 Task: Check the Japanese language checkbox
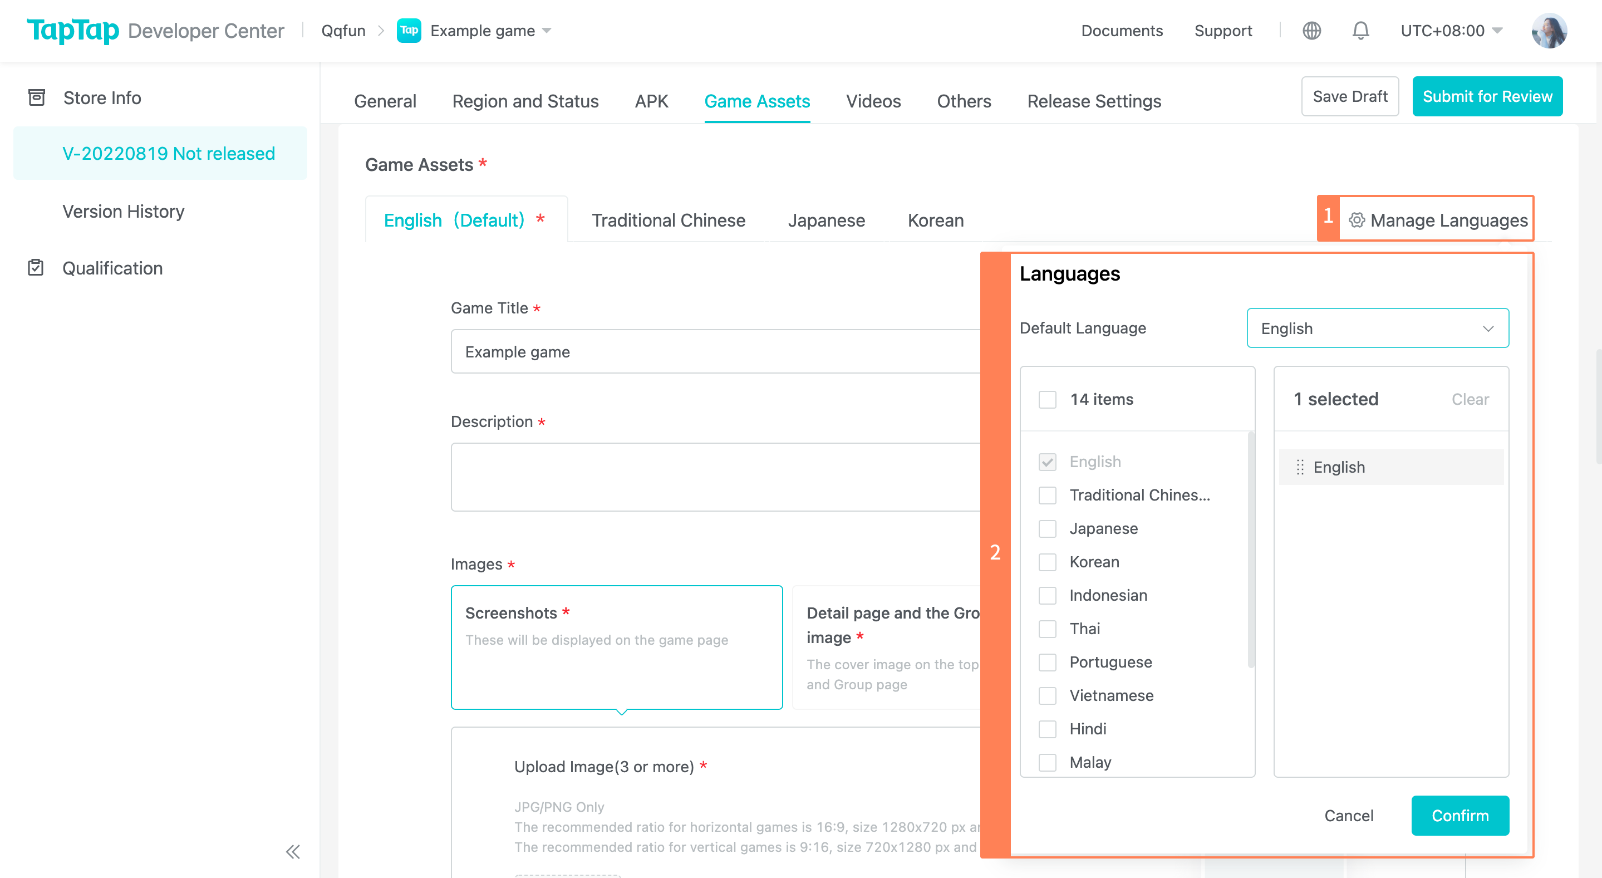pos(1047,528)
